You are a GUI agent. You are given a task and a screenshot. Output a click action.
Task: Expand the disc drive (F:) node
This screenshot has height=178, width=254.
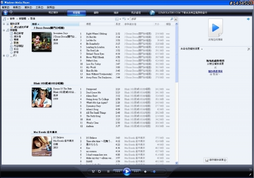[x=4, y=55]
